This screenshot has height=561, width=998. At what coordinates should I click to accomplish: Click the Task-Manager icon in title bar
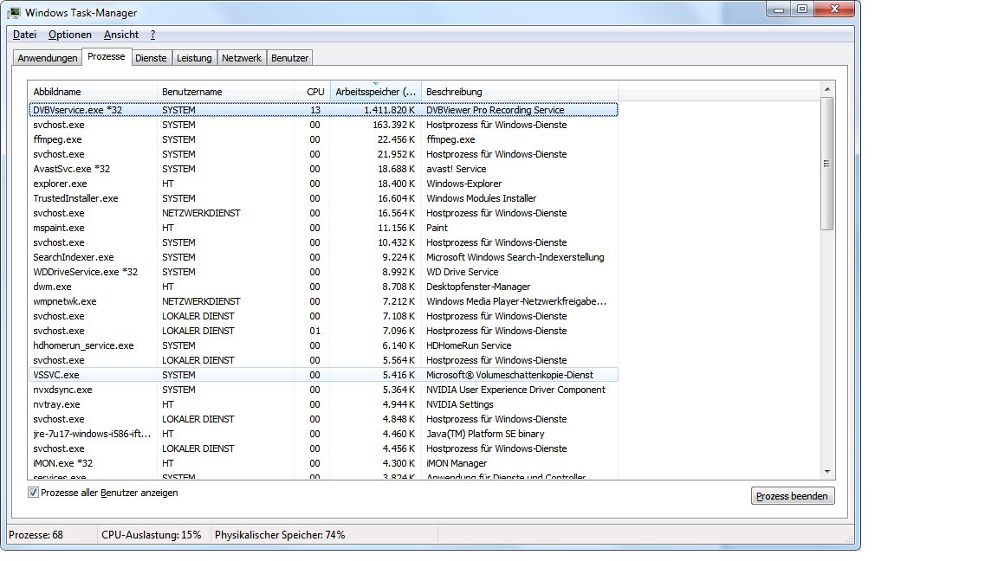tap(16, 13)
